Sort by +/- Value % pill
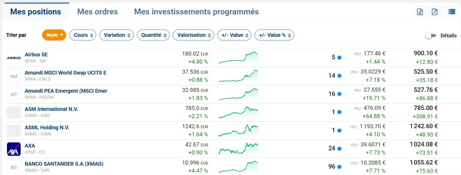The width and height of the screenshot is (461, 175). click(x=274, y=35)
